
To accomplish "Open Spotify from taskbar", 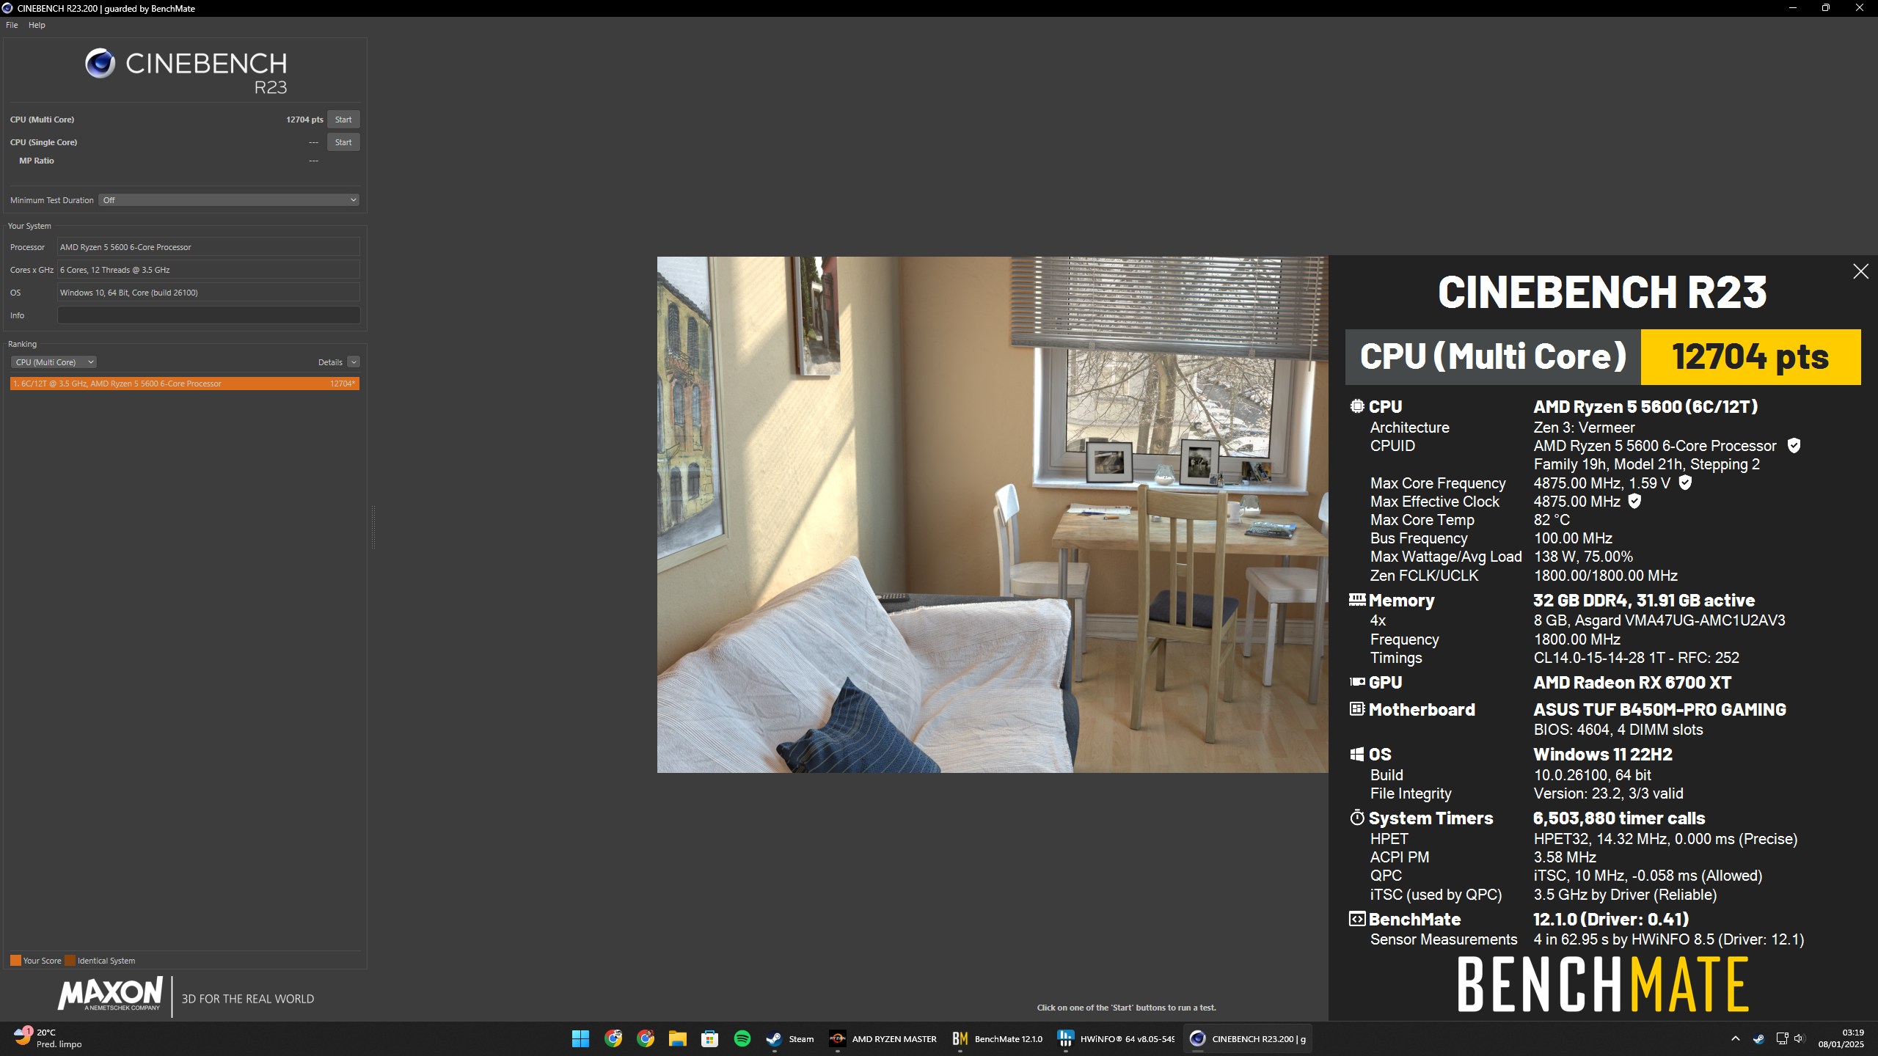I will click(742, 1038).
